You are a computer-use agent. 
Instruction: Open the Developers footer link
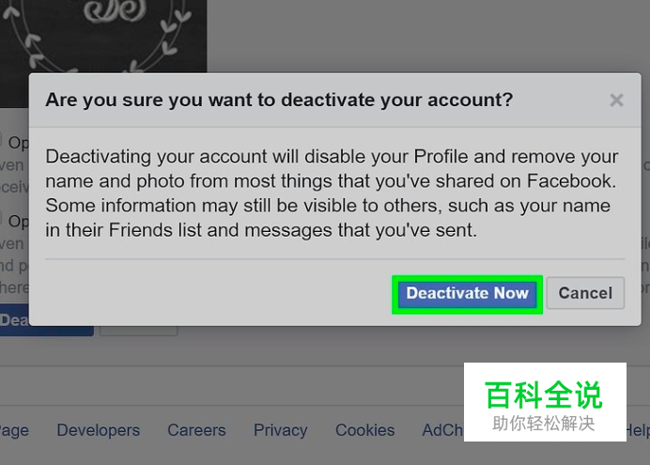click(99, 430)
